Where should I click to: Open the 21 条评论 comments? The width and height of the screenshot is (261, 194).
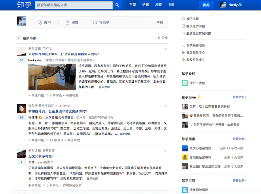[55, 140]
